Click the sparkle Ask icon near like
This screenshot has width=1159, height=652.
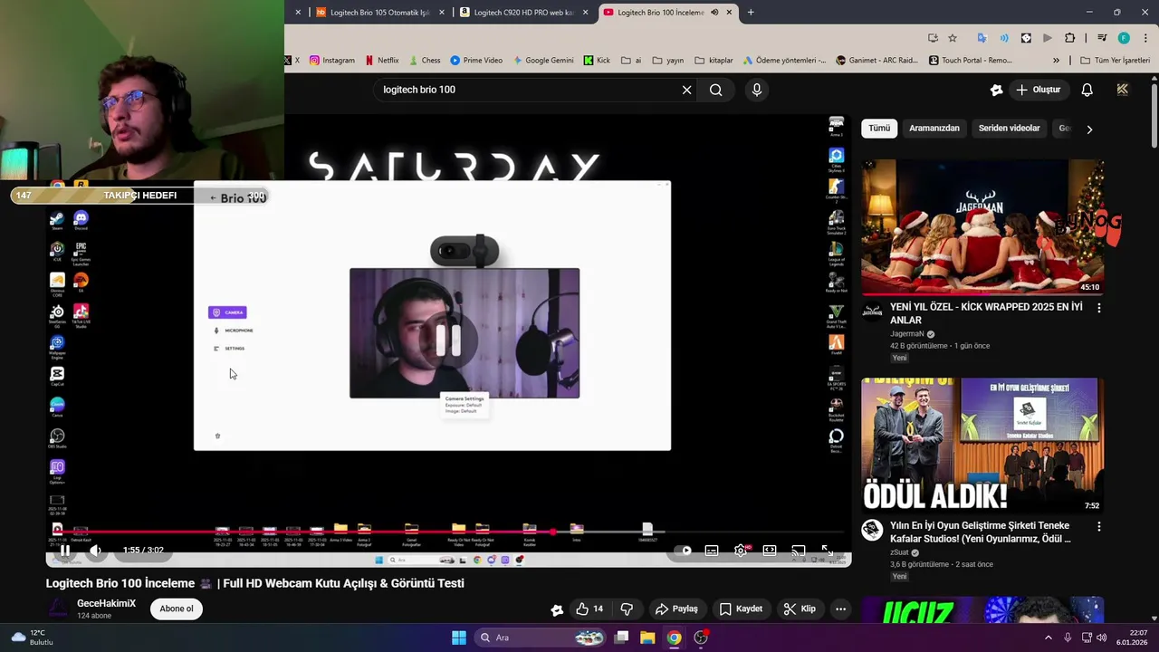pos(557,609)
